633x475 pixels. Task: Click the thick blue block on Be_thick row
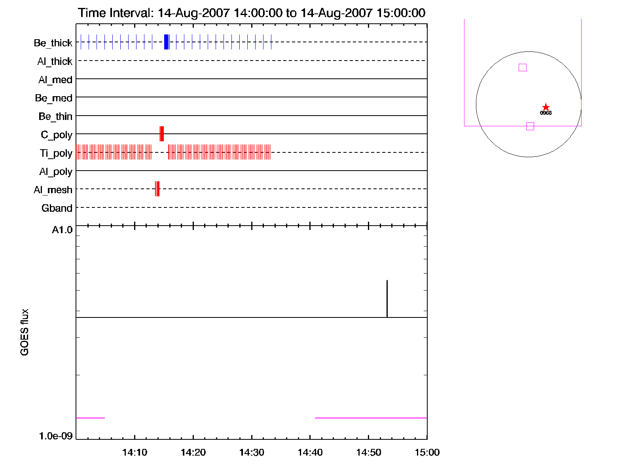(167, 42)
